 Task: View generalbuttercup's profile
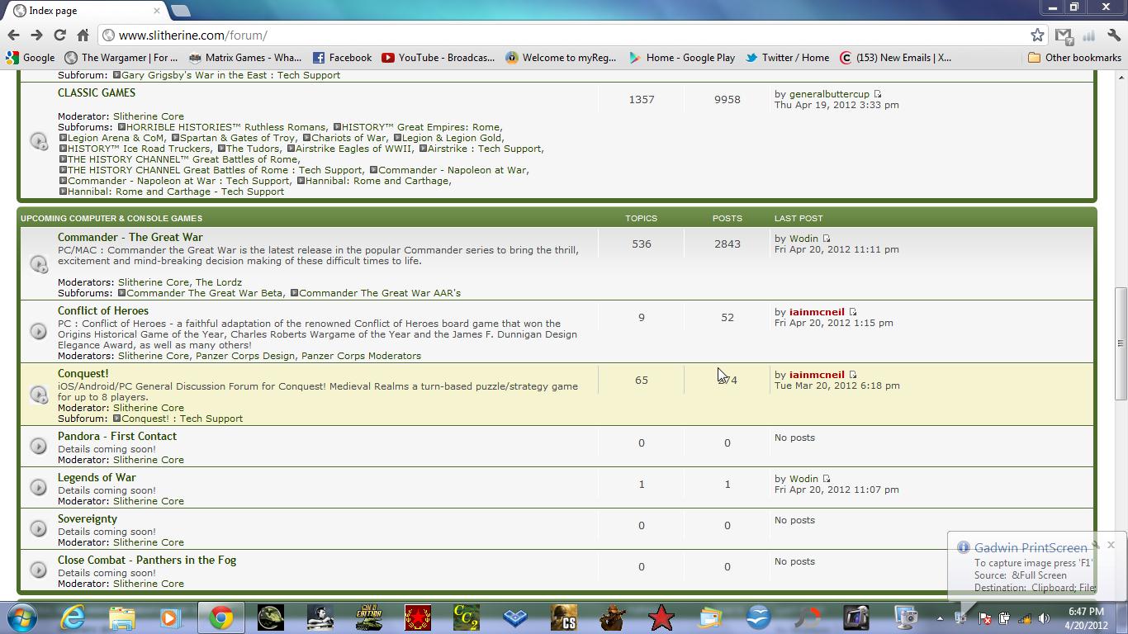click(829, 94)
